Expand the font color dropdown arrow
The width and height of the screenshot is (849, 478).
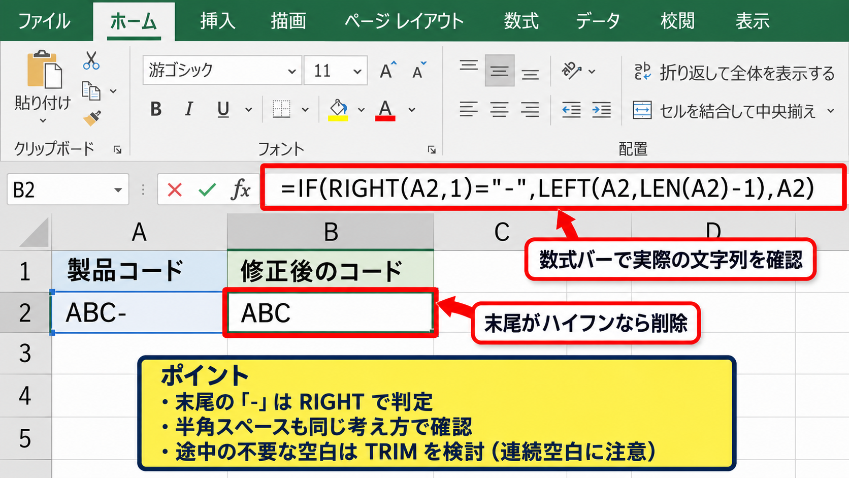tap(412, 109)
